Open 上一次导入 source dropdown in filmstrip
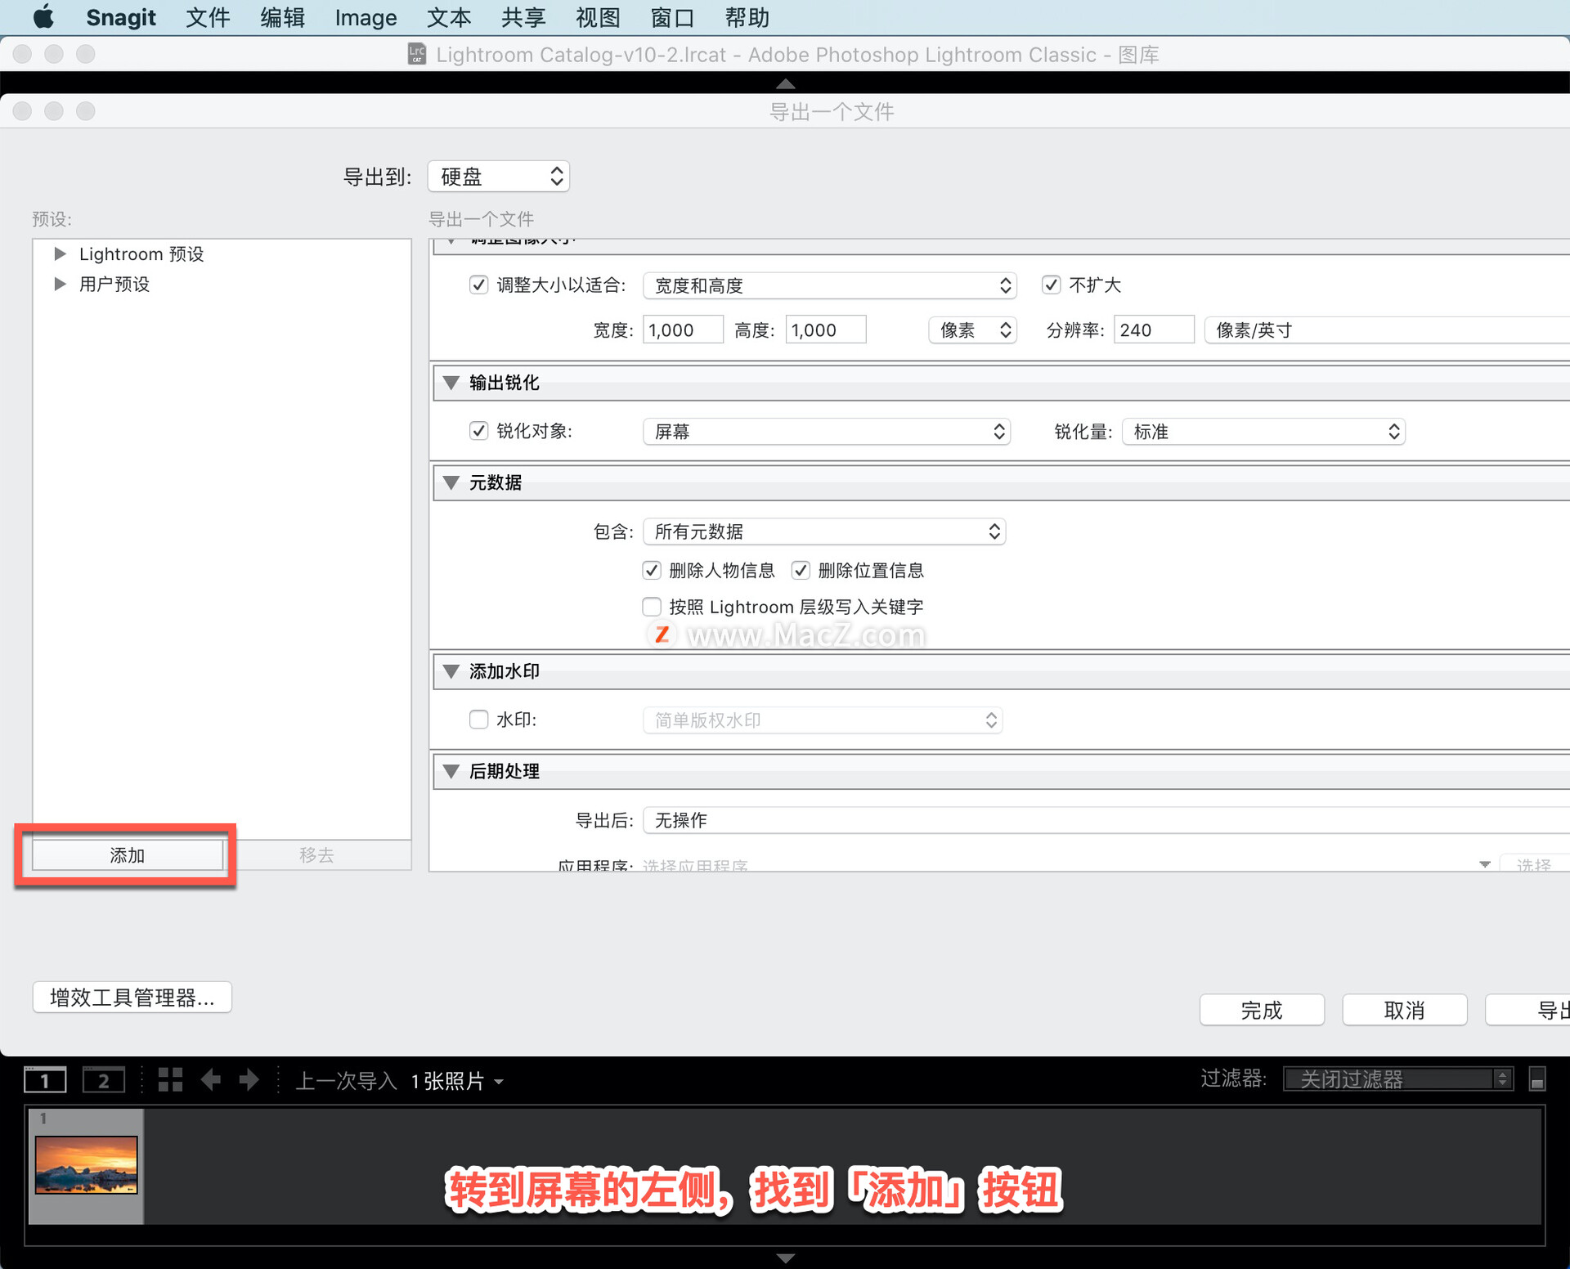 tap(399, 1080)
